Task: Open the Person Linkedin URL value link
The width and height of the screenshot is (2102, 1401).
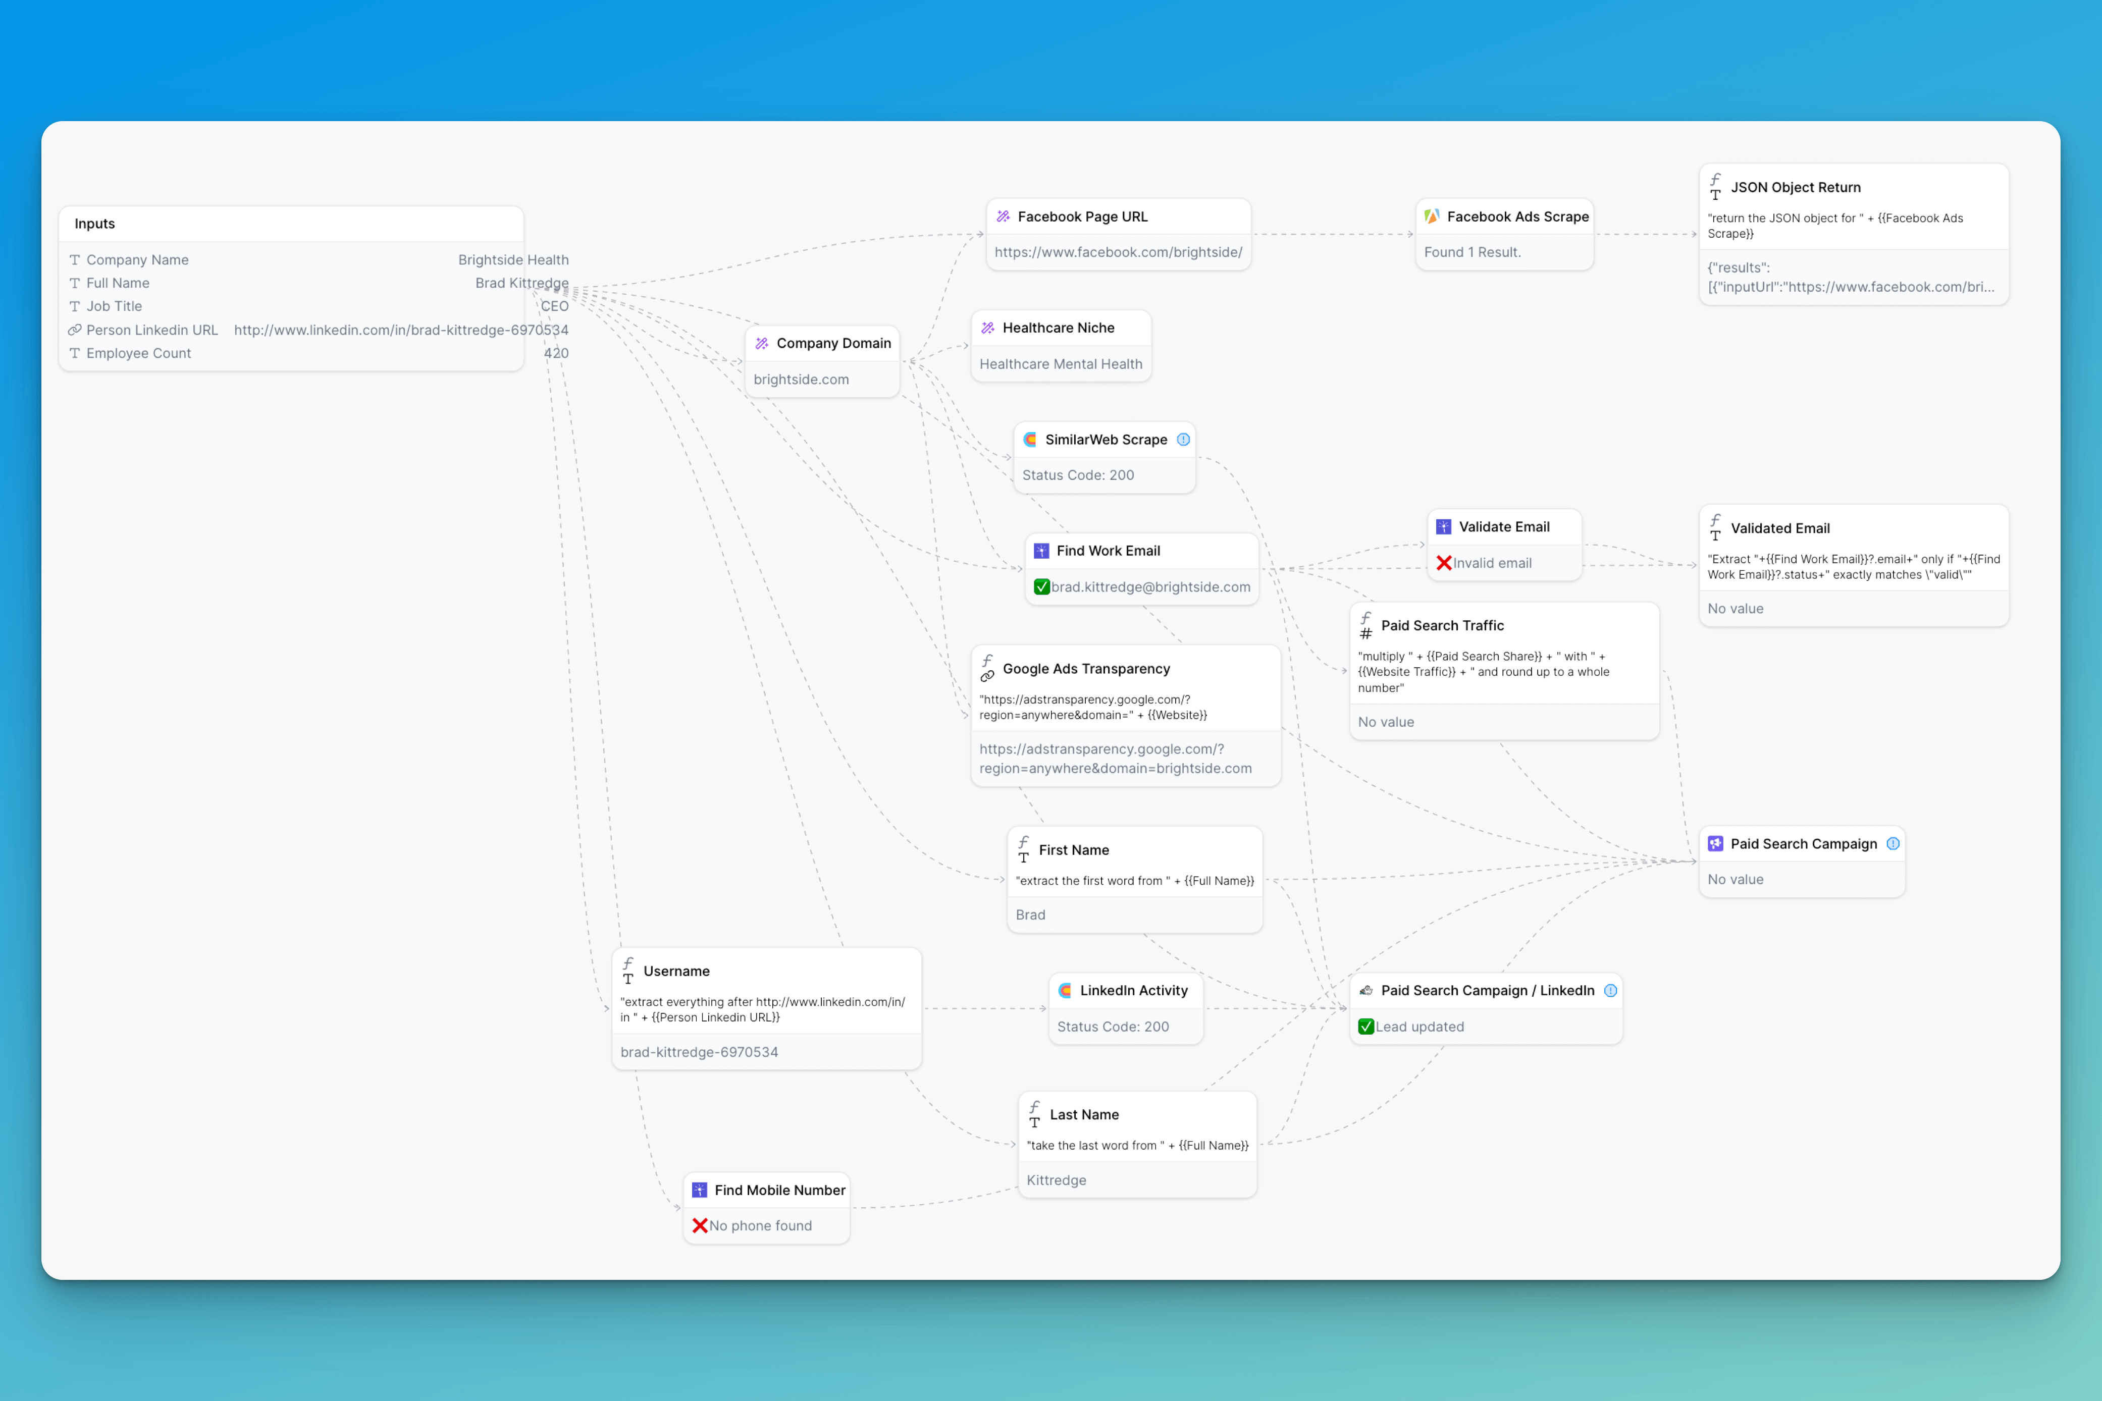Action: pos(401,330)
